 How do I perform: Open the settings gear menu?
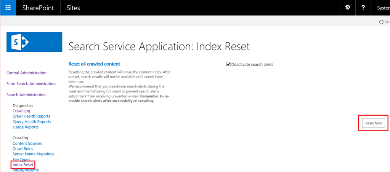(347, 8)
